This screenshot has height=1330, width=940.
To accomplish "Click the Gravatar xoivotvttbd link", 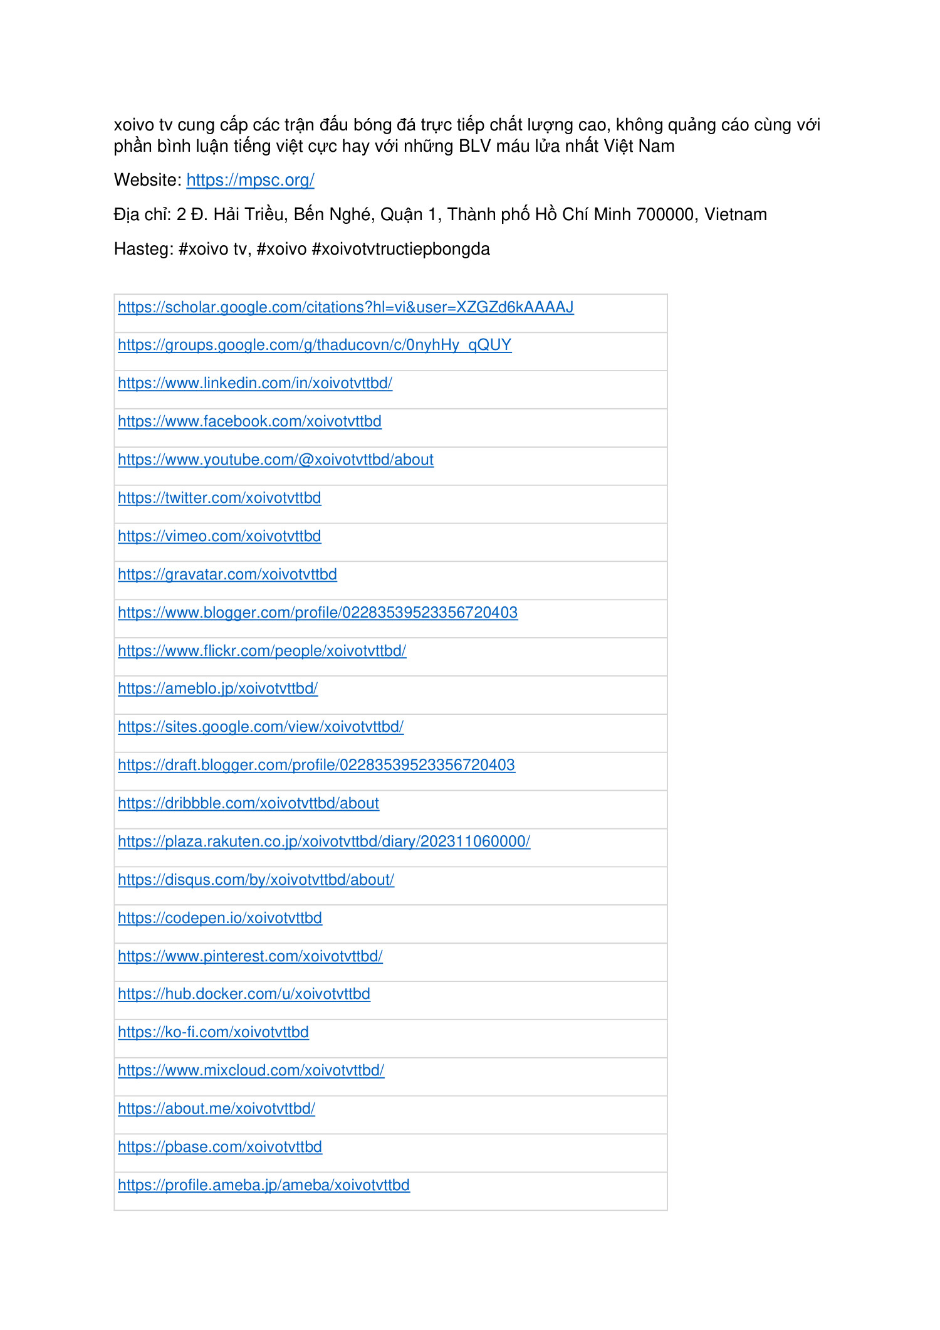I will (227, 574).
